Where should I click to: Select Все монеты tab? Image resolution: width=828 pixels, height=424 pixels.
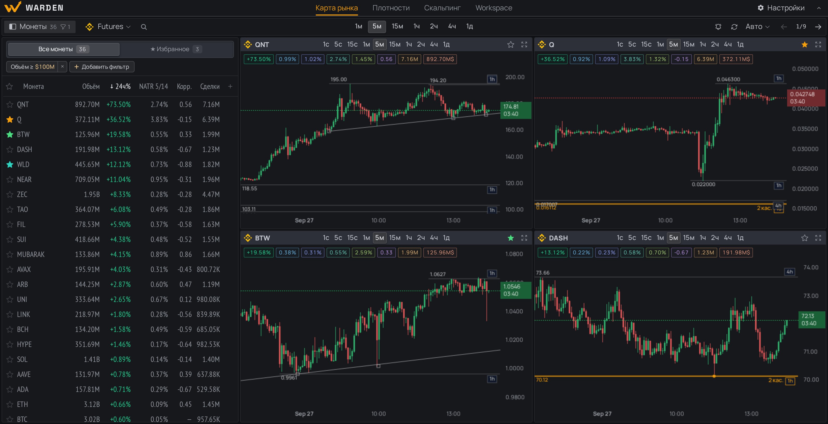click(64, 49)
